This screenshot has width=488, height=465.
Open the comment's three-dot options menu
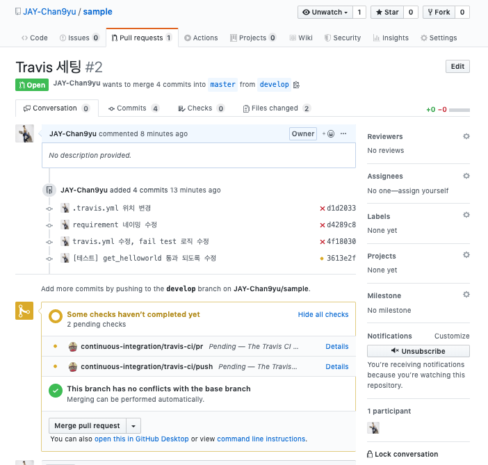343,134
